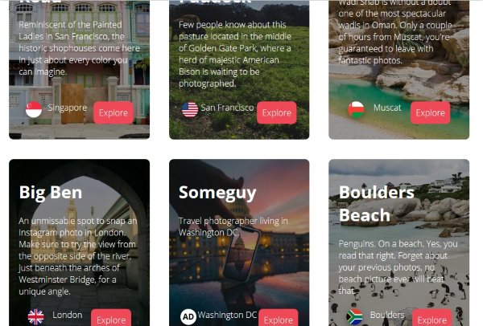This screenshot has height=326, width=483.
Task: Open the Big Ben card title
Action: tap(51, 193)
